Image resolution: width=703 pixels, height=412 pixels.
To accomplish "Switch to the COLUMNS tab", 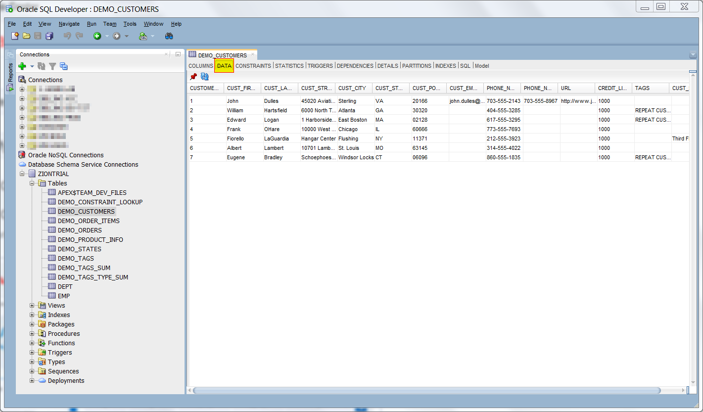I will (x=200, y=66).
